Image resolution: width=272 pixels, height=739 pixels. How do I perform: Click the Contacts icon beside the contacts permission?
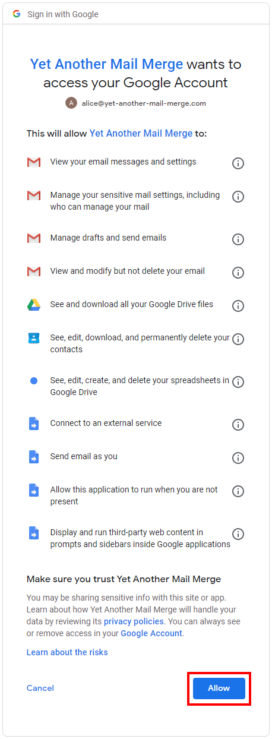tap(34, 338)
